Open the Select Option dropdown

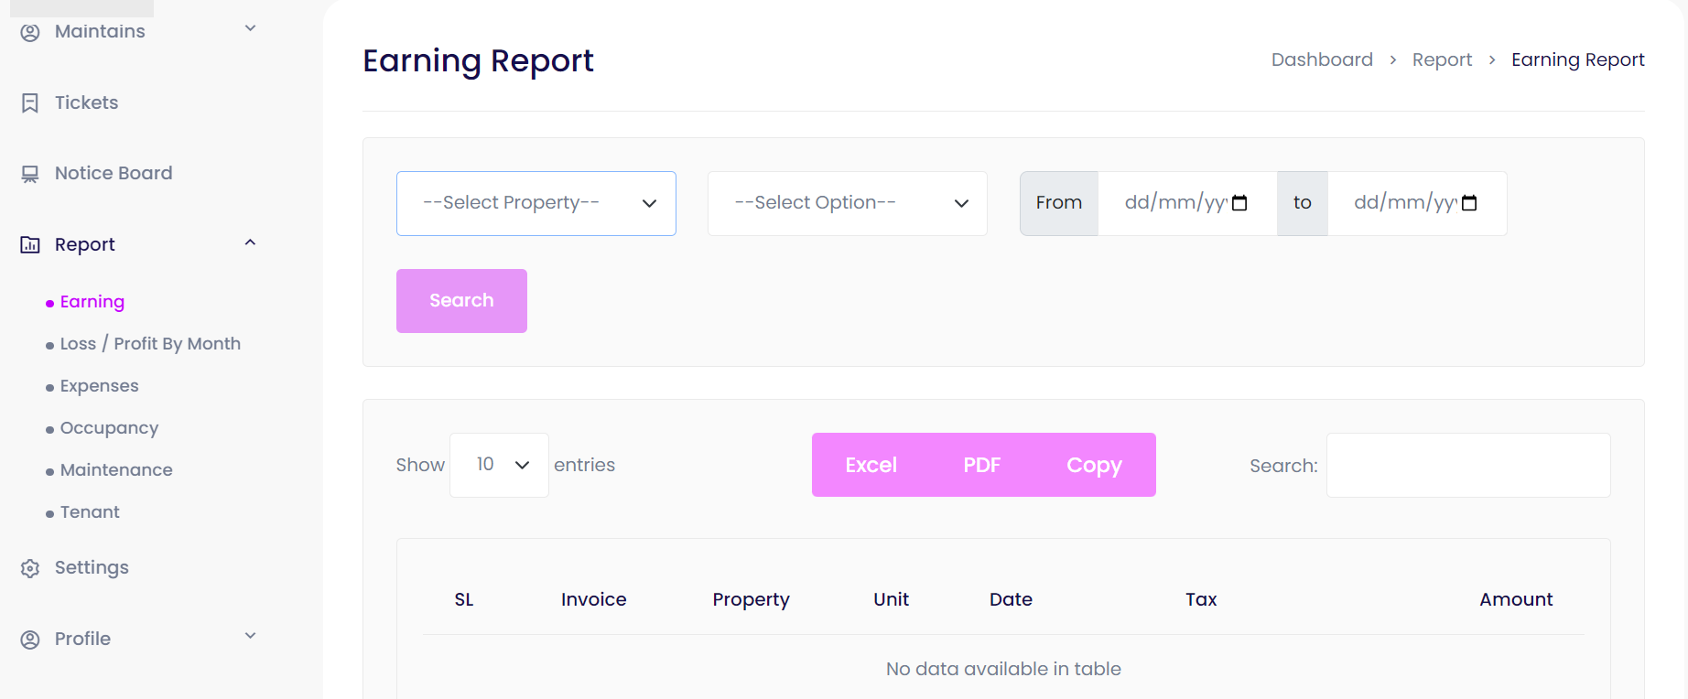[x=847, y=203]
